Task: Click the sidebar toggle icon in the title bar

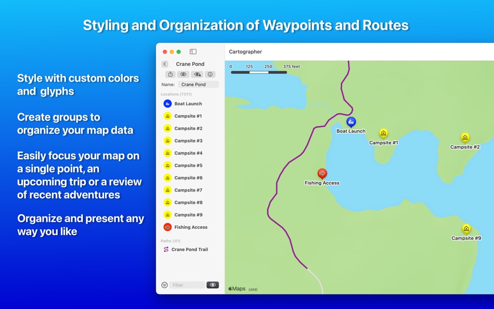Action: [x=193, y=51]
